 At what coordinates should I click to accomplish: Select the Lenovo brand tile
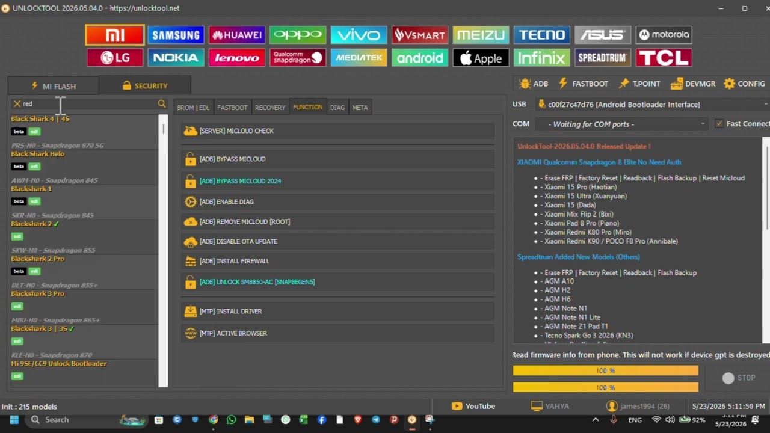click(237, 58)
